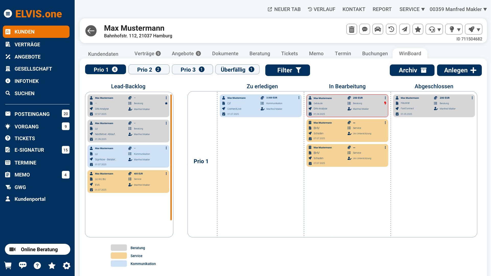Click the car icon in customer toolbar
Screen dimensions: 491x276
point(378,29)
